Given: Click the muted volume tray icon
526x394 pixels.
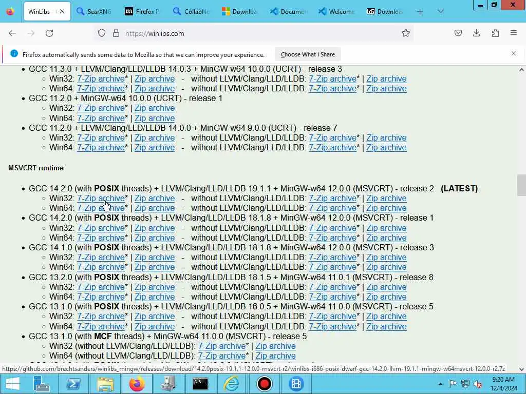Looking at the screenshot, I should pos(478,384).
